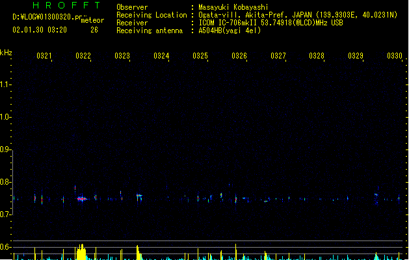The height and width of the screenshot is (260, 409).
Task: Click the 0.9 kHz frequency label
Action: [x=5, y=149]
